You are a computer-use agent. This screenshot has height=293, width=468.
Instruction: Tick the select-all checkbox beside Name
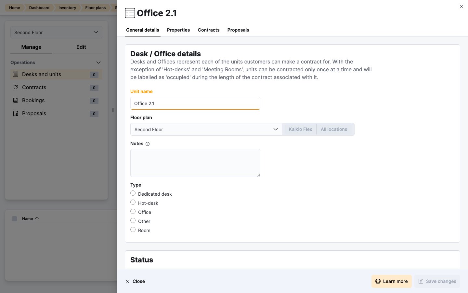pyautogui.click(x=14, y=219)
